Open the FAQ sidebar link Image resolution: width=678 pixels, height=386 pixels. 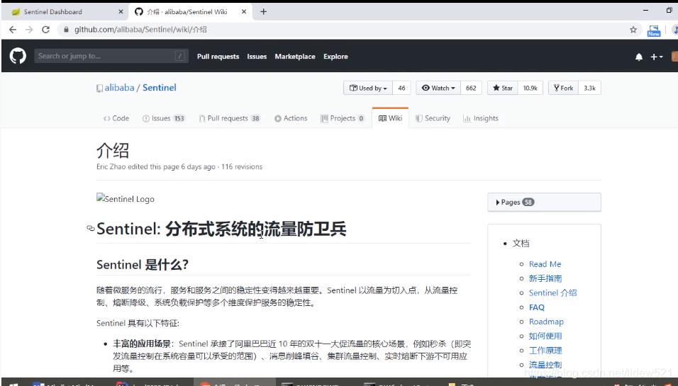coord(537,307)
